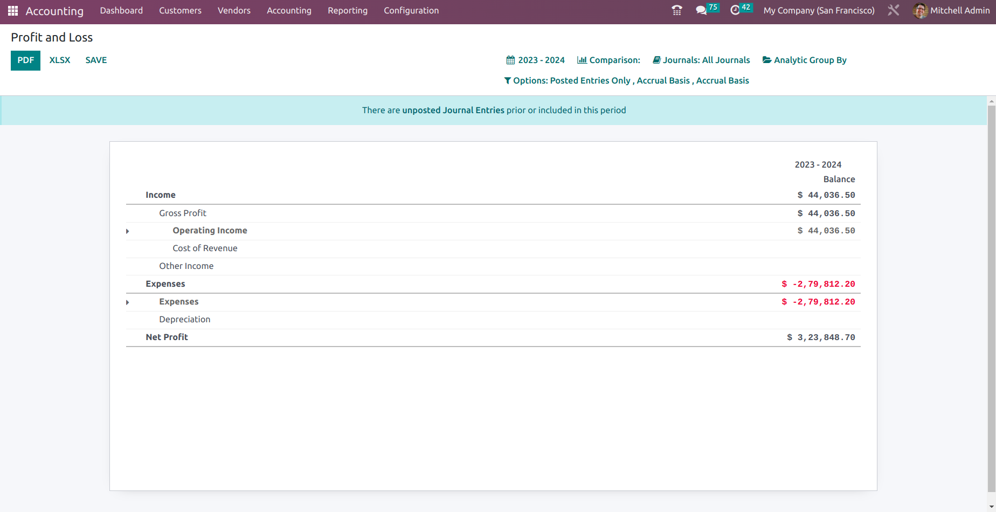Open the Configuration menu

(x=411, y=10)
